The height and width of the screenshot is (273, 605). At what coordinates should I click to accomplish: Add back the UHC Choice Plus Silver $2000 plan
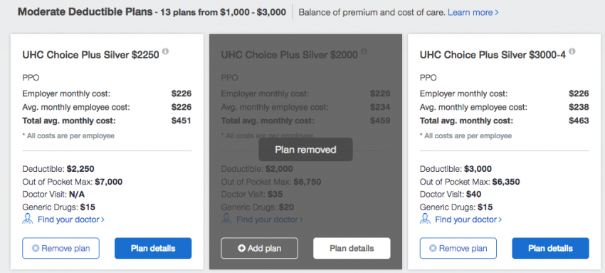point(259,248)
